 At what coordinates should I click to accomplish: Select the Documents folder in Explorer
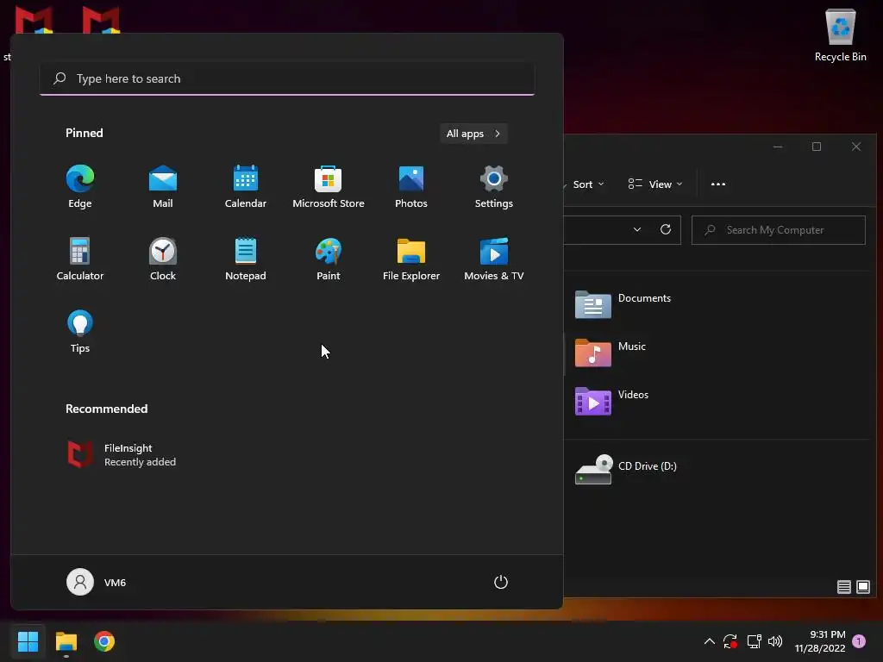coord(623,304)
